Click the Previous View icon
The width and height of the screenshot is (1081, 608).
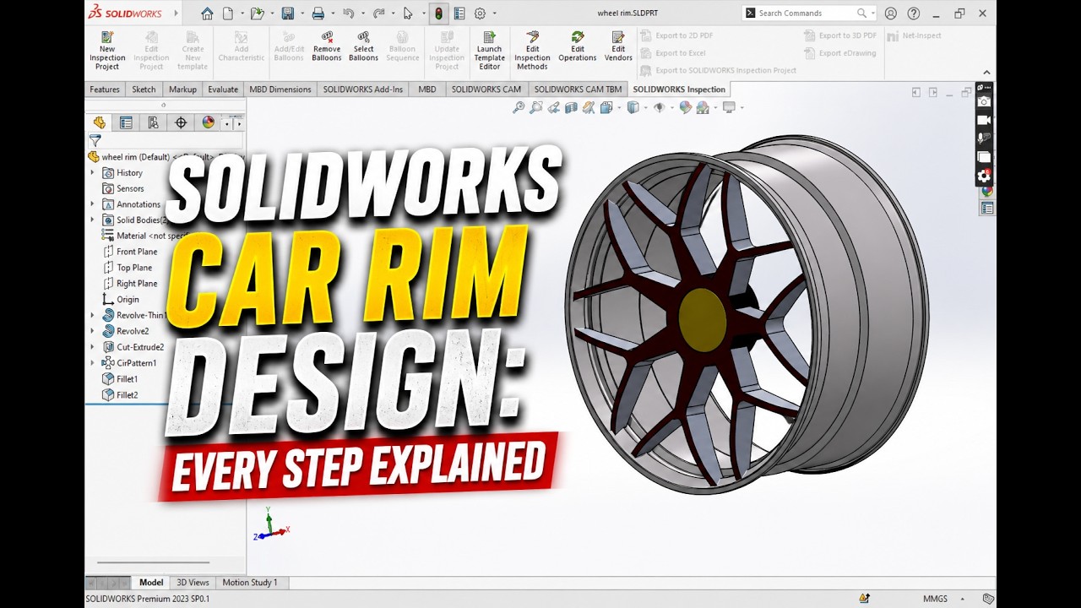(x=554, y=107)
